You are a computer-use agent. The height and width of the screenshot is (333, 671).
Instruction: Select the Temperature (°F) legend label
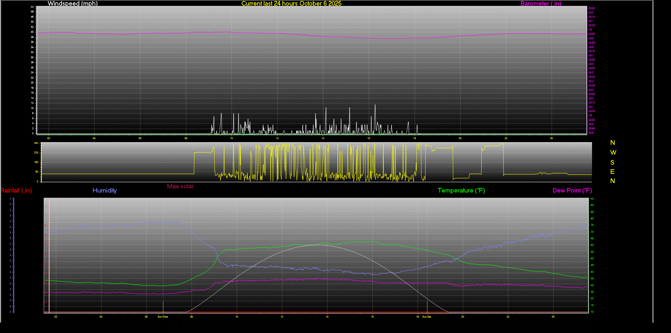[x=461, y=191]
